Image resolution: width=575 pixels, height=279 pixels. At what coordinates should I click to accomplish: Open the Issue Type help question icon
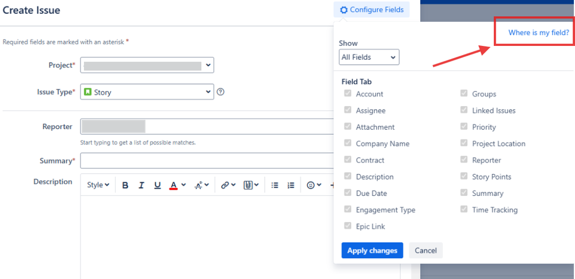click(220, 92)
